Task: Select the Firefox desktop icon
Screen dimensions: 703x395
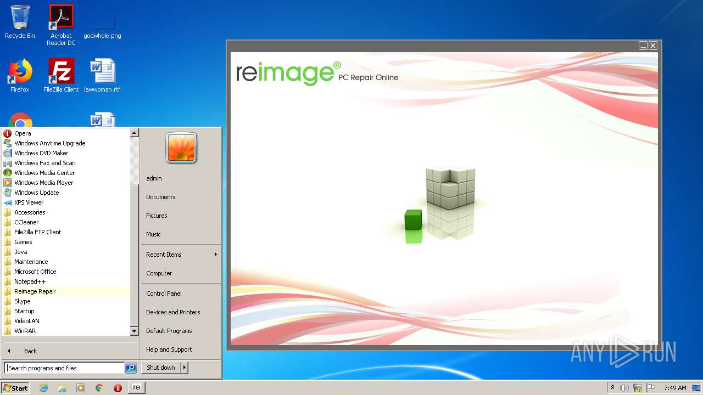Action: (20, 75)
